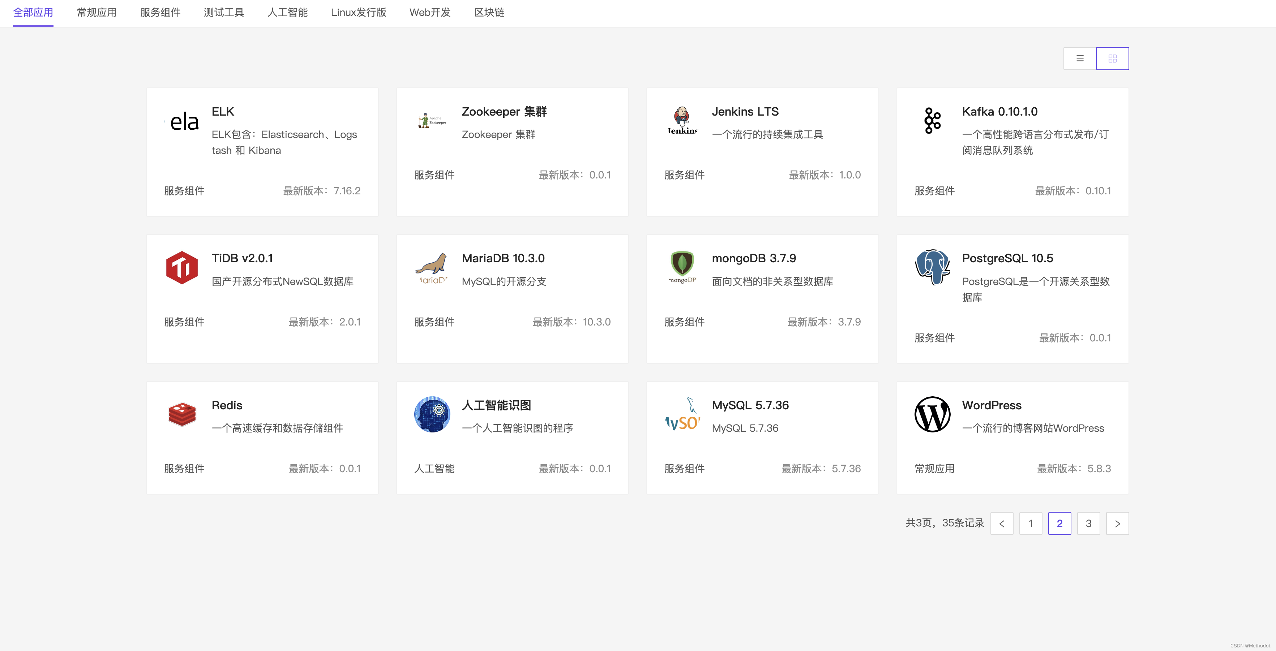Screen dimensions: 1276x651
Task: Click the Jenkins butler logo icon
Action: [682, 121]
